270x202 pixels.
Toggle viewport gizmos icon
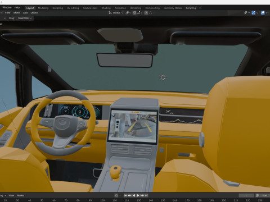tap(254, 13)
